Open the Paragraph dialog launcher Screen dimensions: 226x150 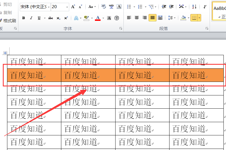[207, 28]
